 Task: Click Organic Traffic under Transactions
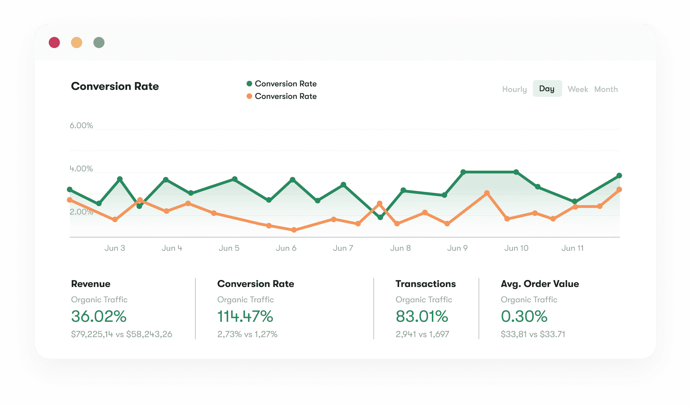click(x=424, y=300)
